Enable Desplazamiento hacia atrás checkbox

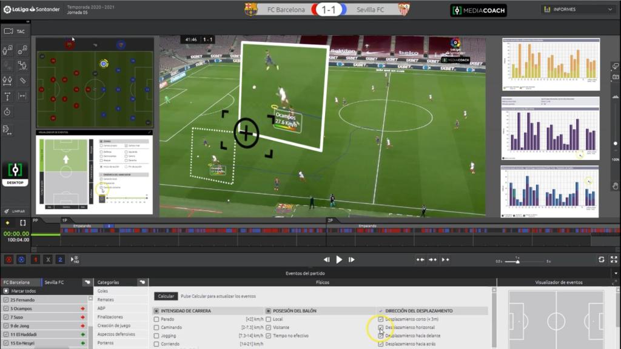coord(380,344)
